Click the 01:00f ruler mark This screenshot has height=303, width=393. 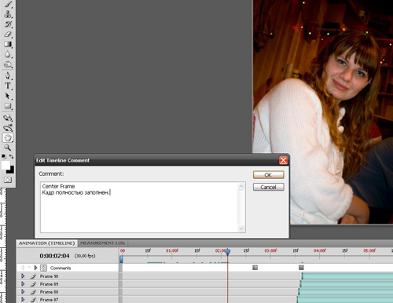pyautogui.click(x=172, y=250)
